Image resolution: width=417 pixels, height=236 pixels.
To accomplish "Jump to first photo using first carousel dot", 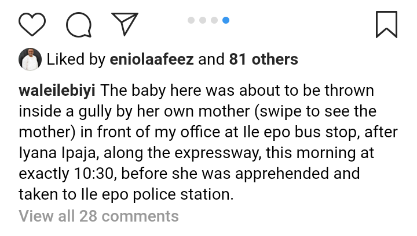I will coord(191,20).
